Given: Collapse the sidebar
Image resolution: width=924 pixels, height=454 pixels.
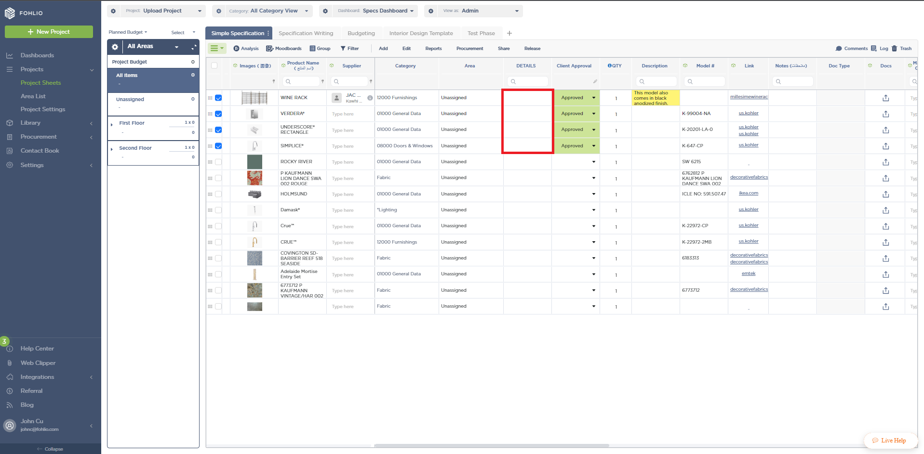Looking at the screenshot, I should [x=50, y=449].
